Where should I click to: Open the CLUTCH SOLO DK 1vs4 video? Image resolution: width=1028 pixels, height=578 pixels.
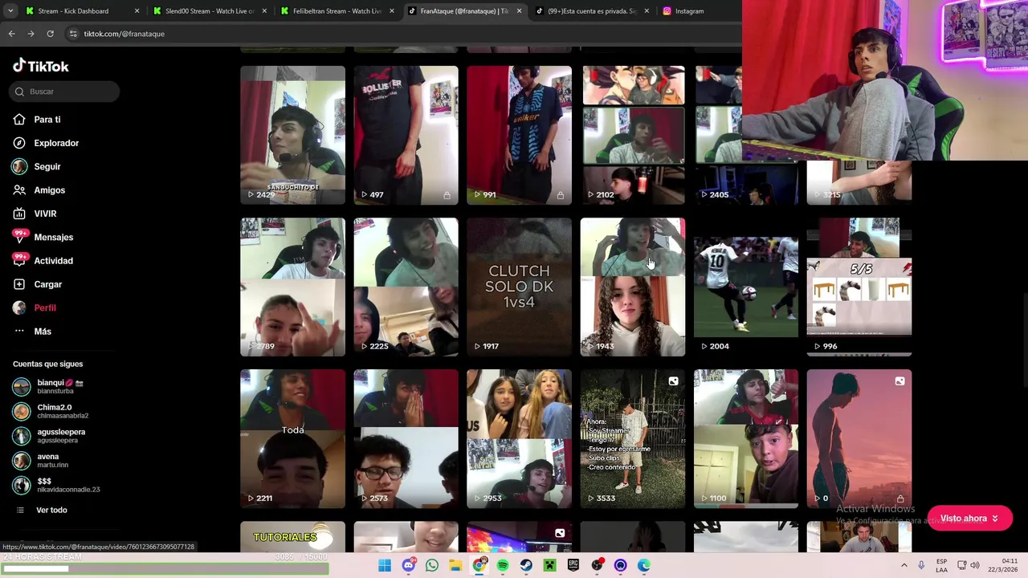tap(519, 287)
